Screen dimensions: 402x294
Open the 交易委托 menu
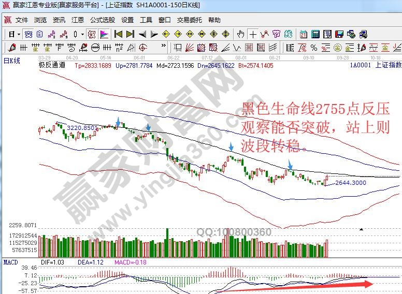pyautogui.click(x=190, y=20)
